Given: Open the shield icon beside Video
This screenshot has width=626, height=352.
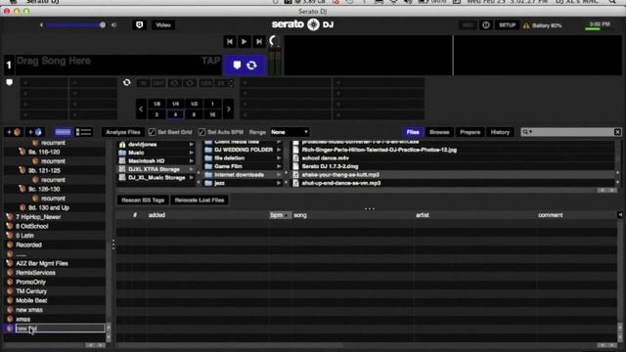Looking at the screenshot, I should click(139, 25).
